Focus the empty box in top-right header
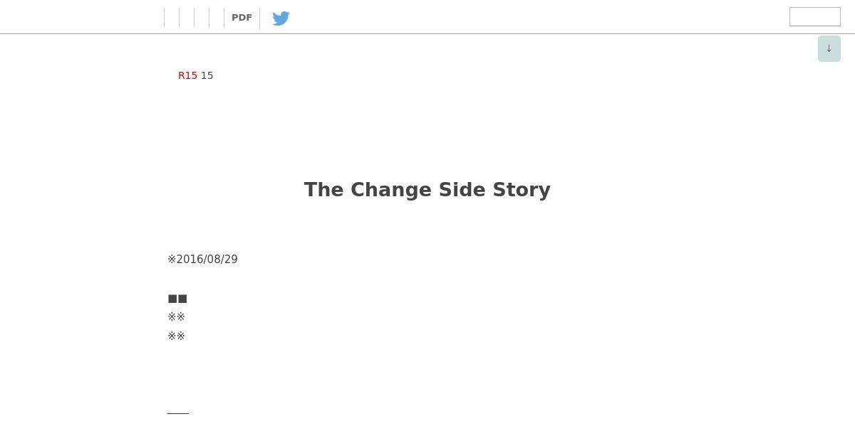 pos(814,17)
